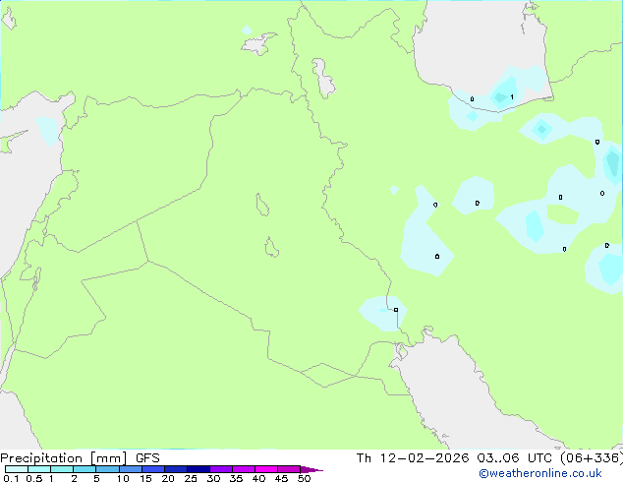Viewport: 623px width, 482px height.
Task: Select the 0.5–1 mm legend swatch
Action: pos(39,469)
